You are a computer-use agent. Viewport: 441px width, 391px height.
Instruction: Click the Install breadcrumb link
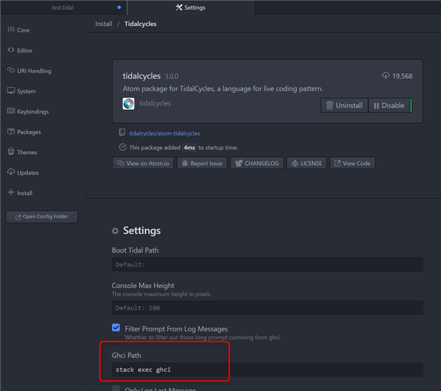(x=103, y=24)
